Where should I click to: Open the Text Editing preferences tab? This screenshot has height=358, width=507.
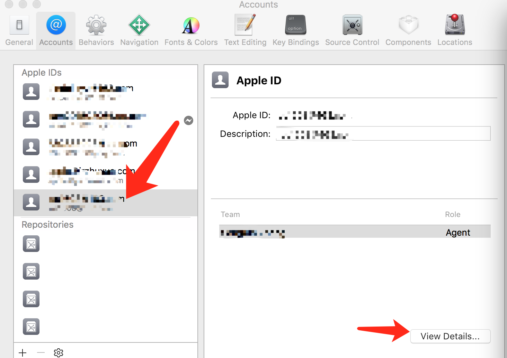coord(245,31)
